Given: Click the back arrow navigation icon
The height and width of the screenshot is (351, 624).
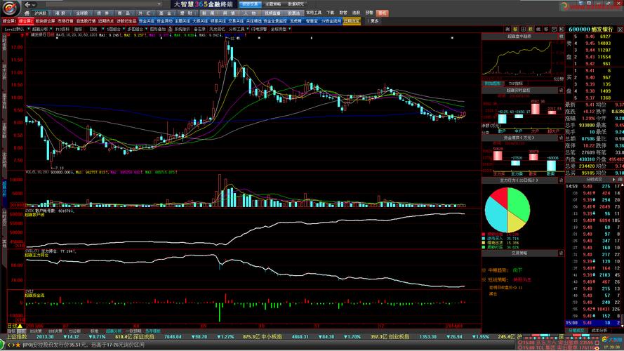Looking at the screenshot, I should [x=27, y=5].
